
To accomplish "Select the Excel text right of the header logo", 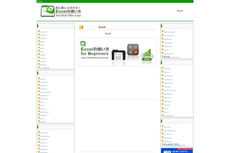I will [x=180, y=11].
